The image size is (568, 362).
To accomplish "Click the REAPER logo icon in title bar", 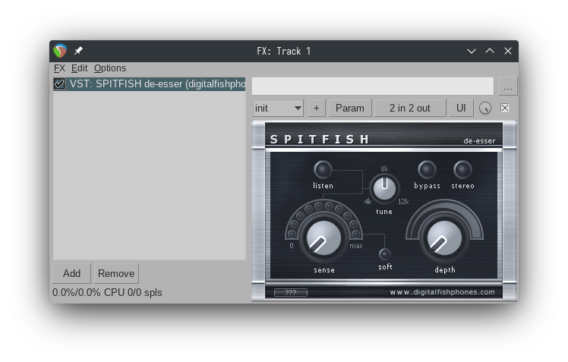I will click(60, 51).
